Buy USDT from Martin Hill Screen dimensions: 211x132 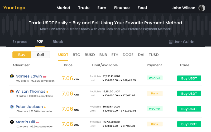click(x=189, y=124)
